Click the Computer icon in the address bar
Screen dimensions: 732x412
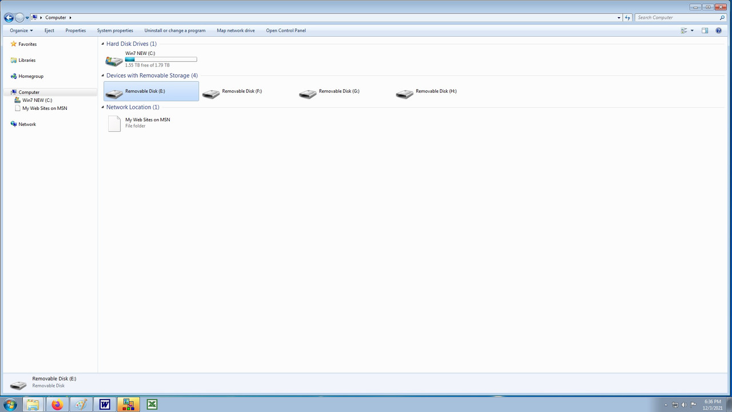[x=34, y=18]
